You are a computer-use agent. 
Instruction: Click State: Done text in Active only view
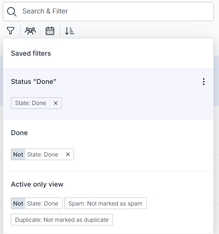43,203
